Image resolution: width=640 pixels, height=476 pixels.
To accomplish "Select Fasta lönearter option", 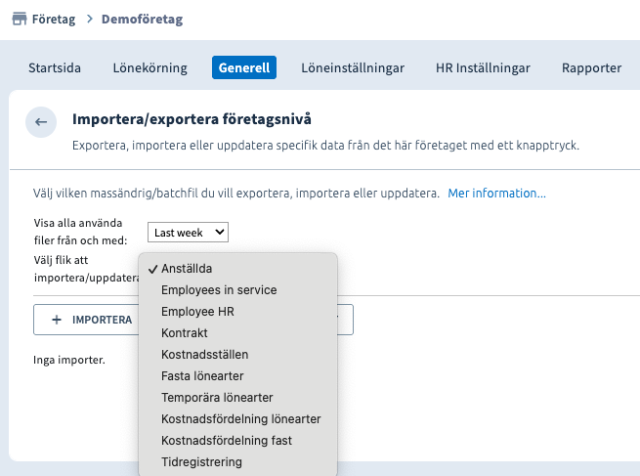I will pos(202,376).
